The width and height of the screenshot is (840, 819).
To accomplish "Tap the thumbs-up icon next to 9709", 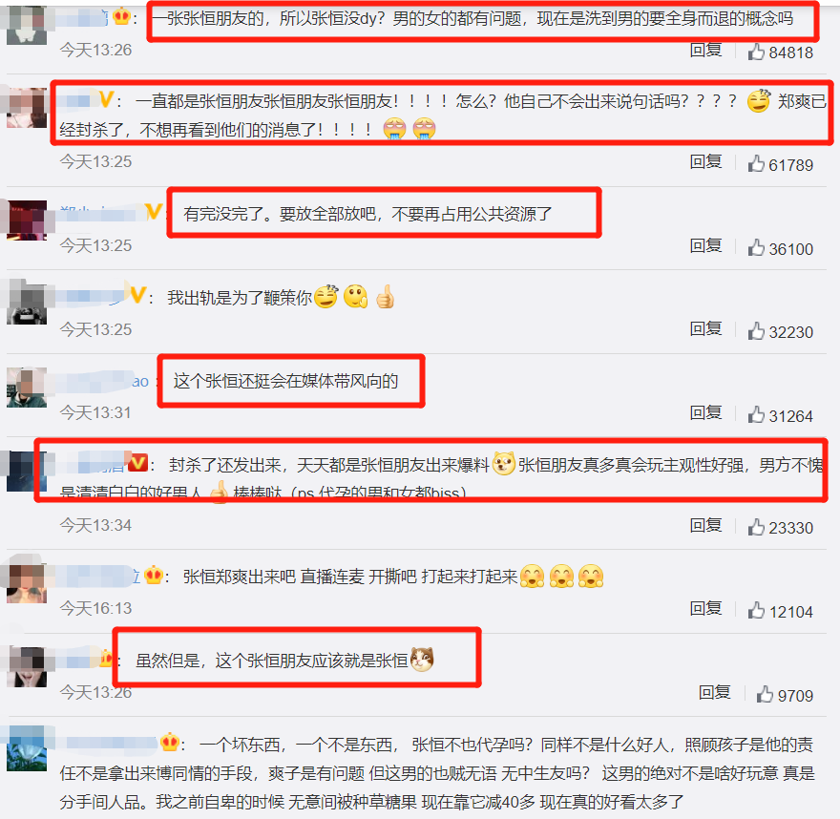I will coord(765,695).
